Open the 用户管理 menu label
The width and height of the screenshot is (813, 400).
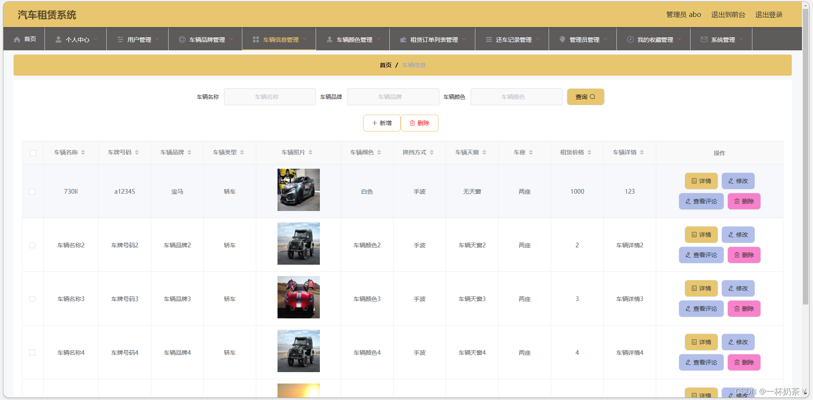pyautogui.click(x=139, y=40)
